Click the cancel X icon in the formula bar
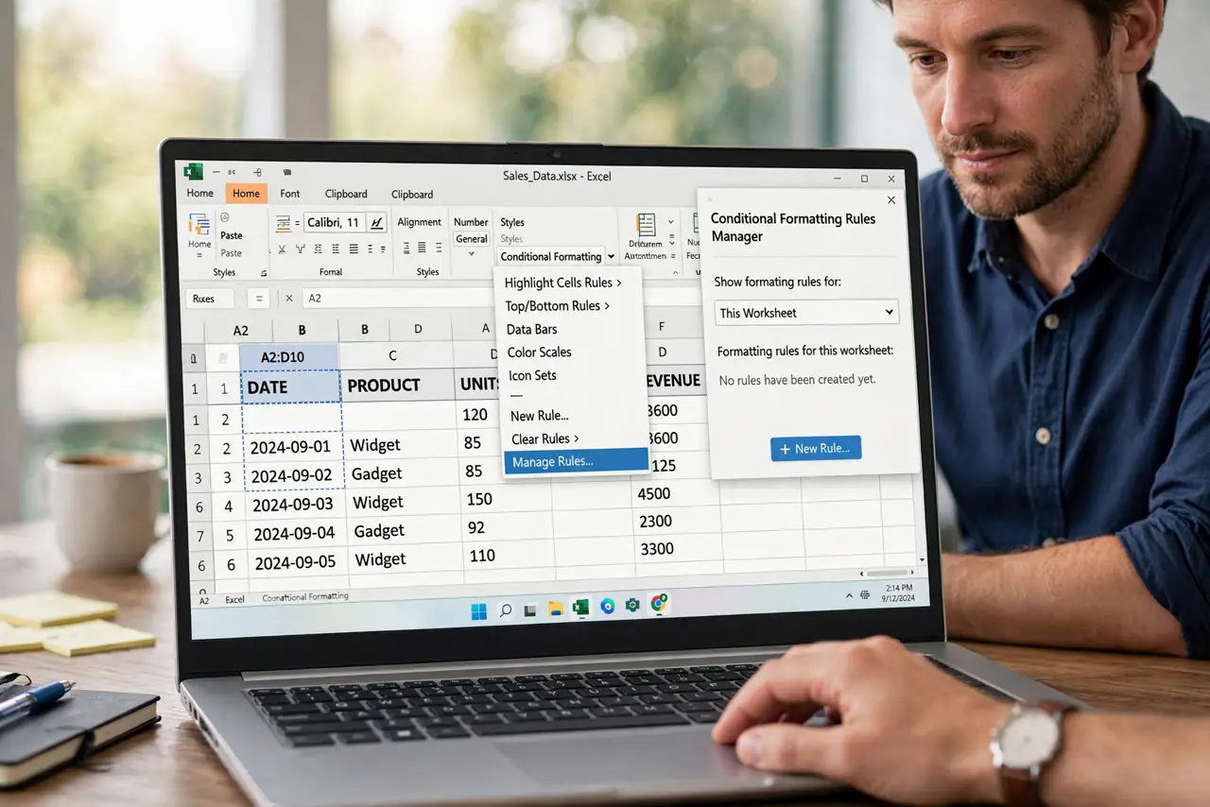The width and height of the screenshot is (1210, 807). (289, 299)
